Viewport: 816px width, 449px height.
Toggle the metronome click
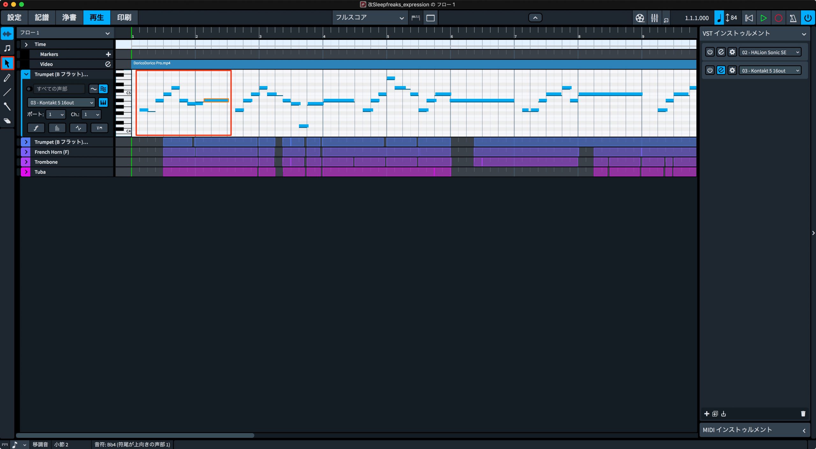point(793,18)
